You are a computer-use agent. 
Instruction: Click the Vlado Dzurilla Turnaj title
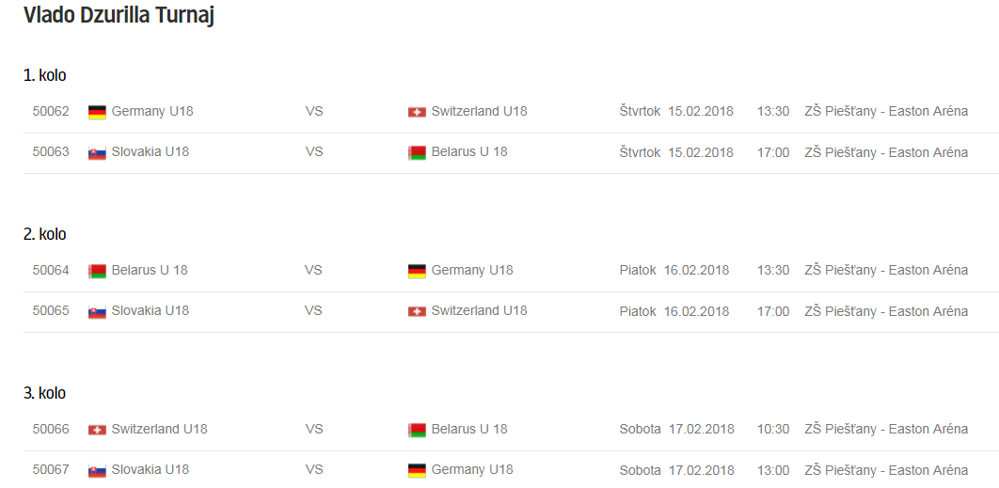click(119, 16)
